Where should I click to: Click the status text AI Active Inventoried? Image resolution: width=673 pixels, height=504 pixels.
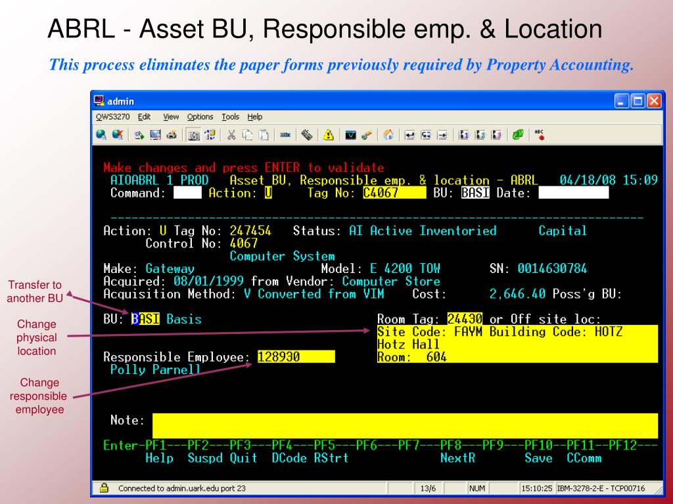(423, 230)
